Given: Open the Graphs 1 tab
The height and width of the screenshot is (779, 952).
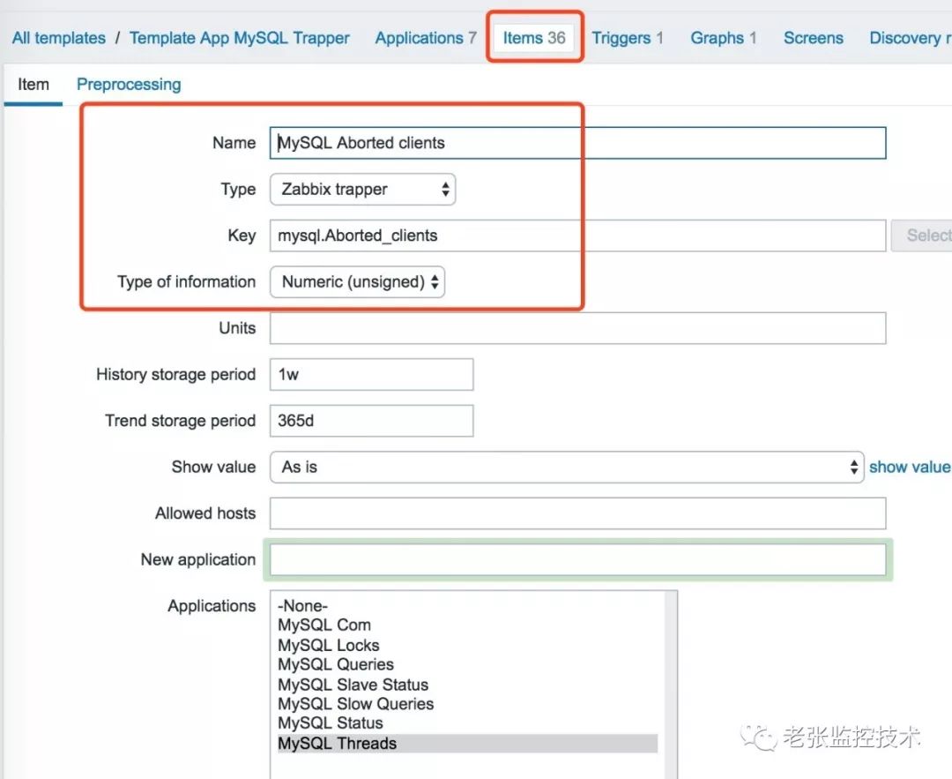Looking at the screenshot, I should 723,38.
